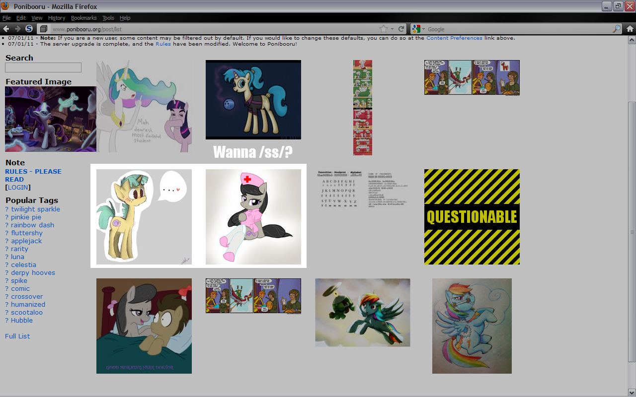Open the History menu

pyautogui.click(x=57, y=18)
